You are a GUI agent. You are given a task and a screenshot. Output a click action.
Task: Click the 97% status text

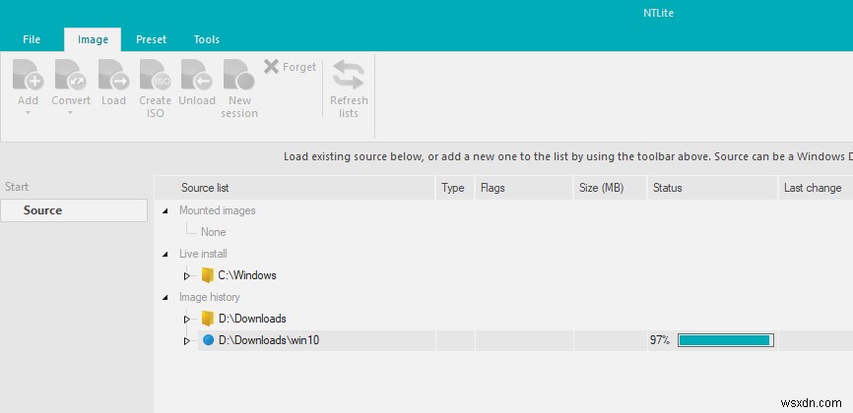coord(659,340)
